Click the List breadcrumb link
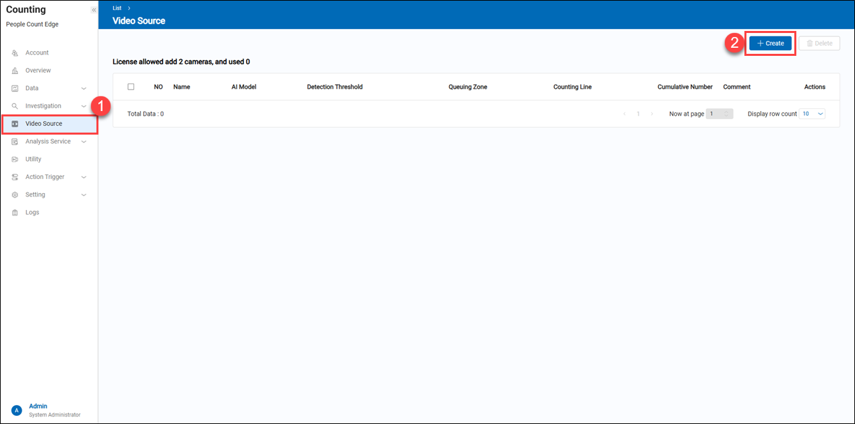This screenshot has height=424, width=855. click(x=117, y=8)
